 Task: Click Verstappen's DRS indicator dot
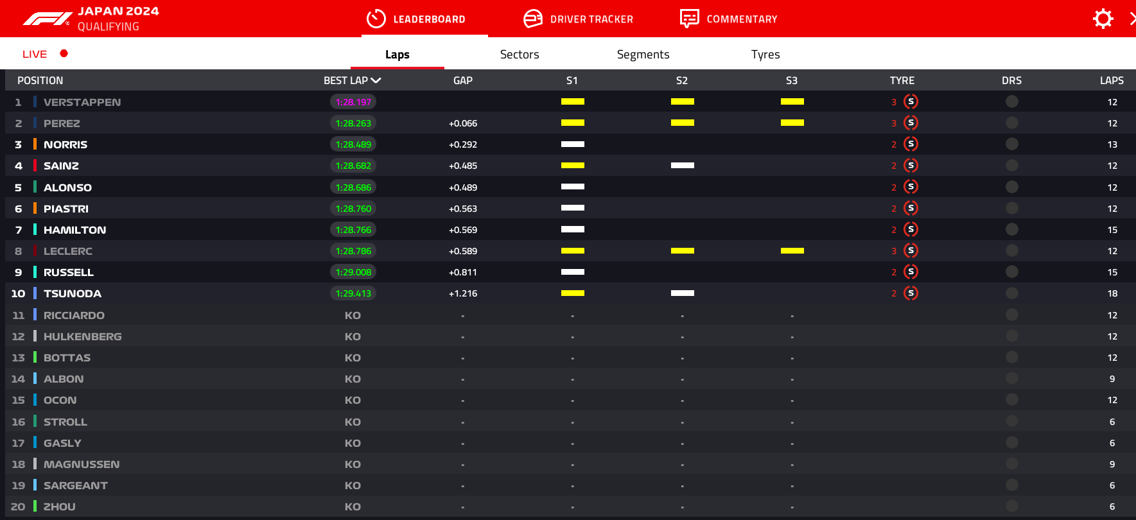(x=1012, y=101)
